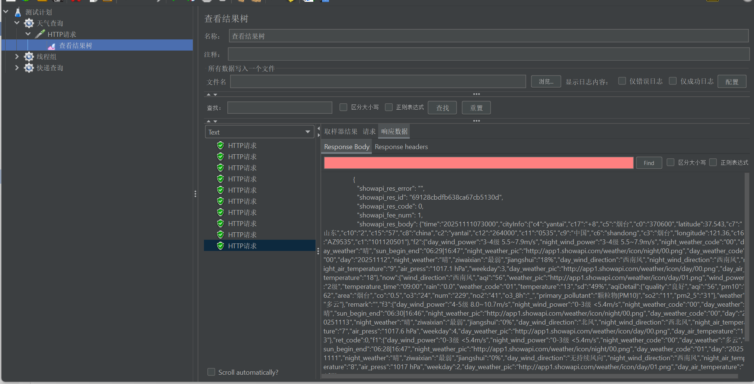Toggle 区分大小写 beside the Find button
Image resolution: width=754 pixels, height=384 pixels.
[671, 162]
